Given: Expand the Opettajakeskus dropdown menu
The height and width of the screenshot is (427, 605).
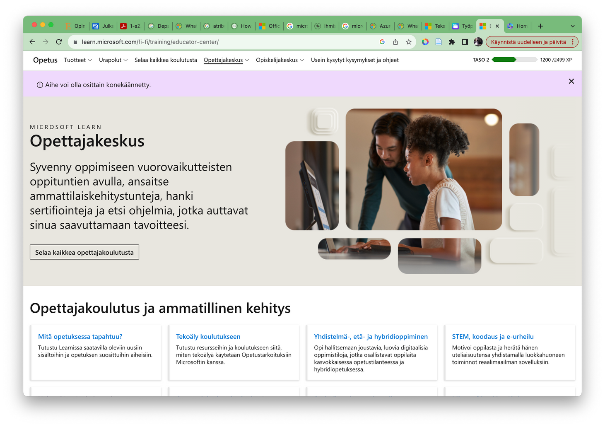Looking at the screenshot, I should coord(227,60).
